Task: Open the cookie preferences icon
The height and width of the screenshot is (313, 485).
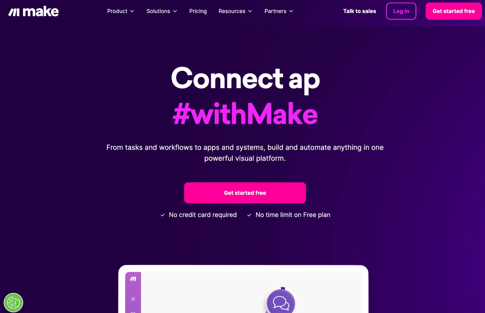Action: (13, 303)
